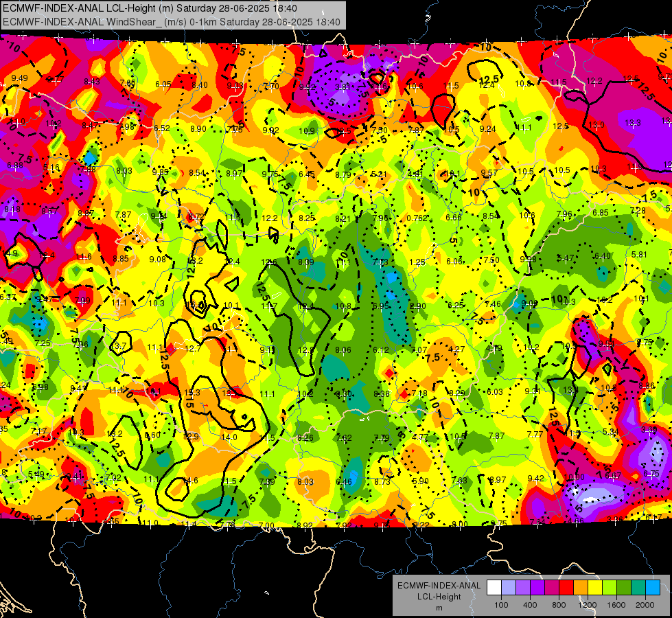This screenshot has width=672, height=618.
Task: Click the orange legend swatch
Action: click(x=581, y=588)
